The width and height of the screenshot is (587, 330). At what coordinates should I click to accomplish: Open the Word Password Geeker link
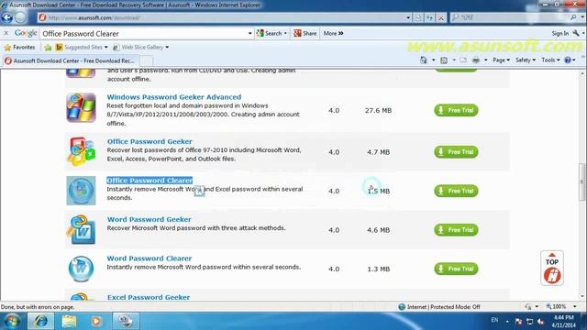149,219
